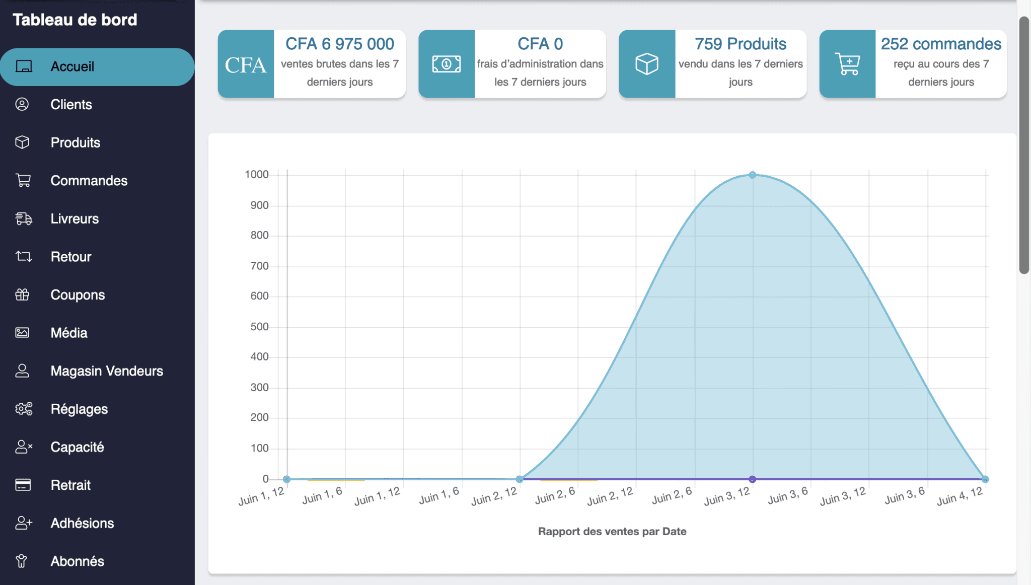The width and height of the screenshot is (1031, 585).
Task: Select the Abonnés t-shirt icon
Action: [x=22, y=561]
